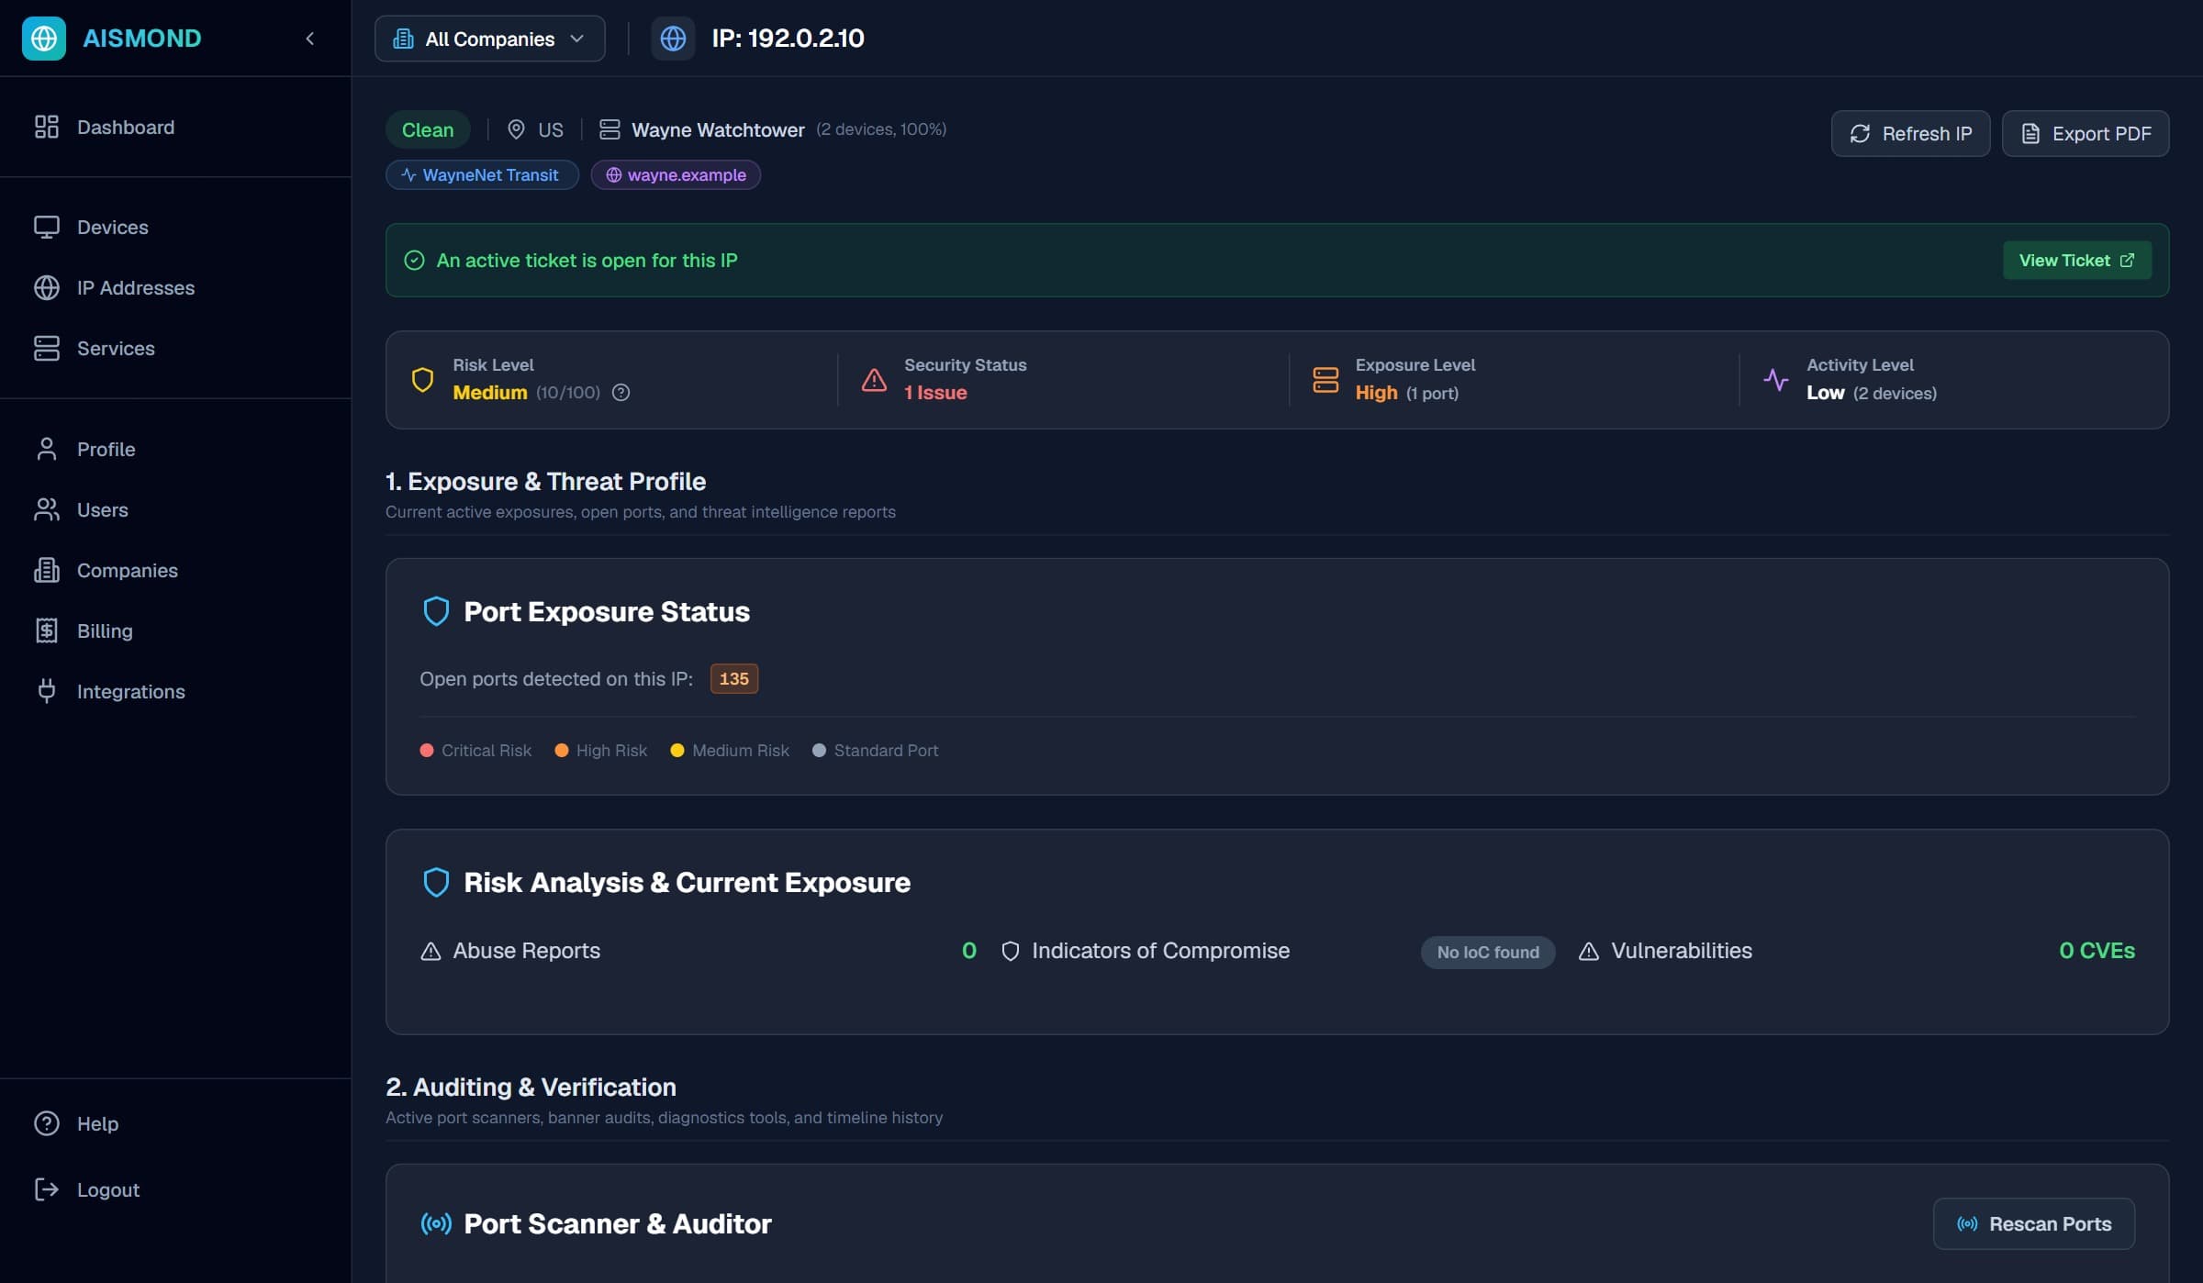
Task: Click the Abuse Reports count 0
Action: pyautogui.click(x=968, y=951)
